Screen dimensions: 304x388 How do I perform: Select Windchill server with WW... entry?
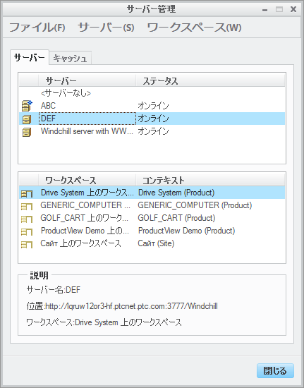pos(87,131)
